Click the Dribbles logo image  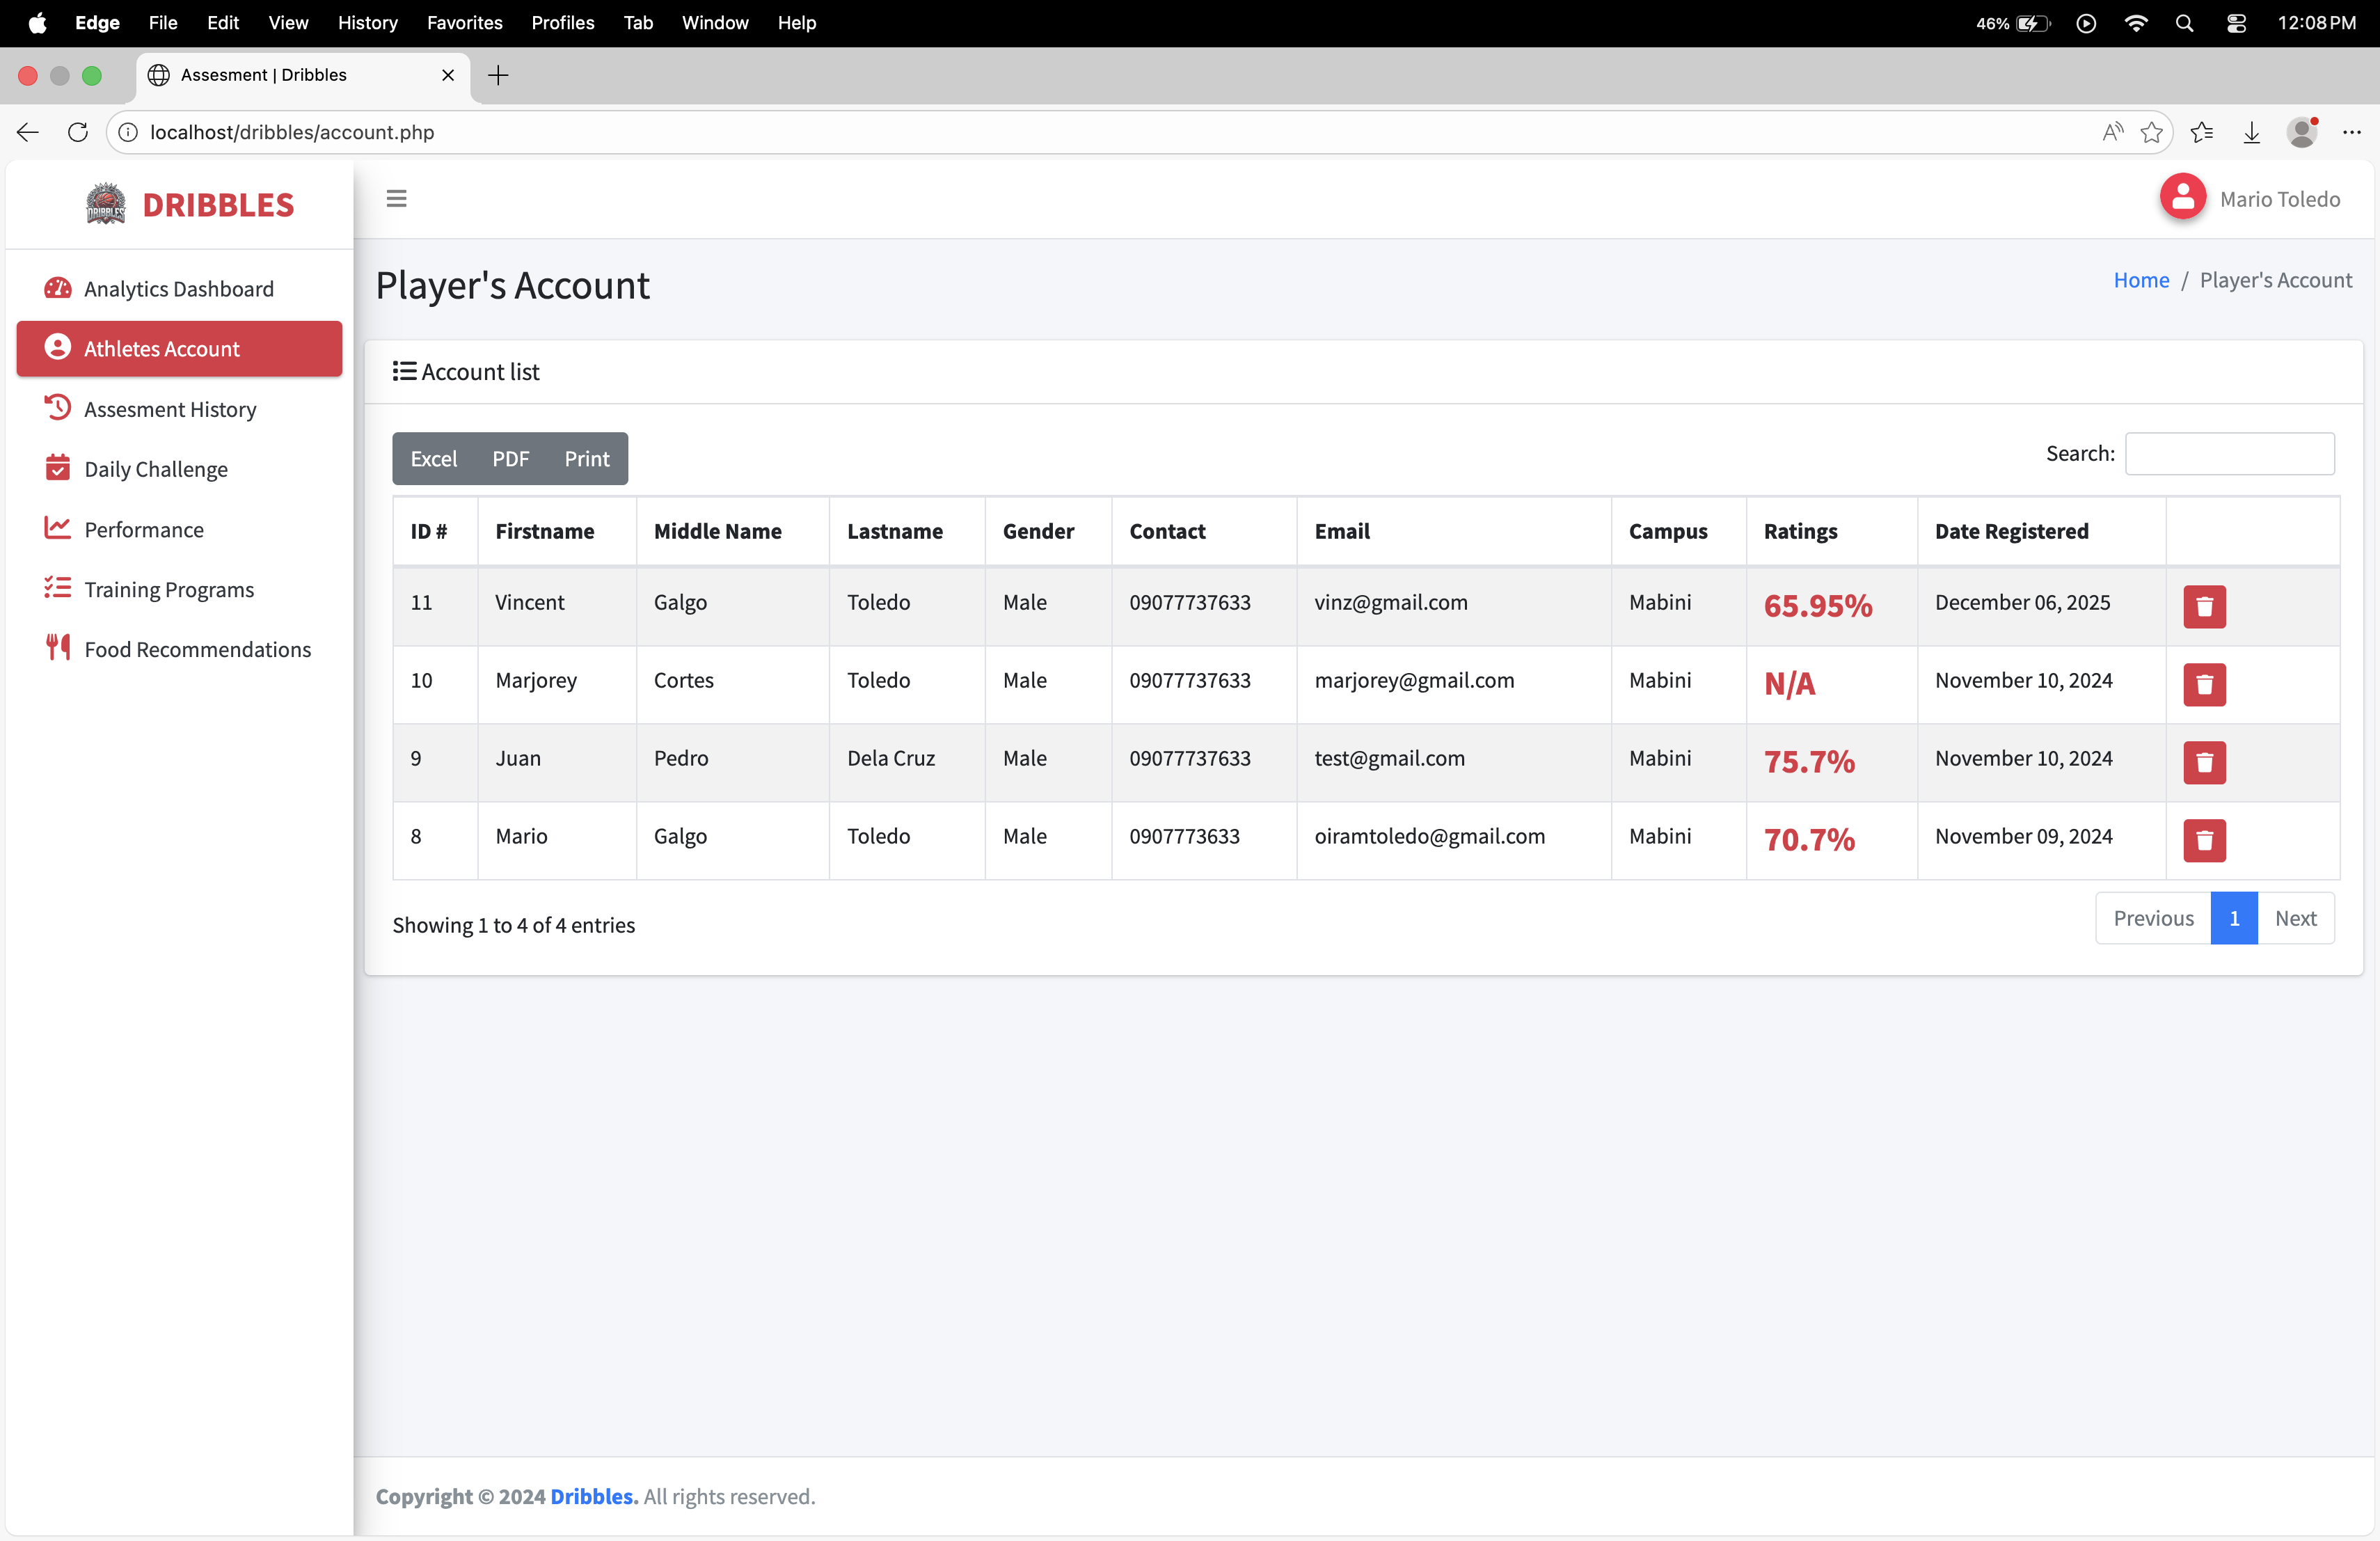point(106,204)
